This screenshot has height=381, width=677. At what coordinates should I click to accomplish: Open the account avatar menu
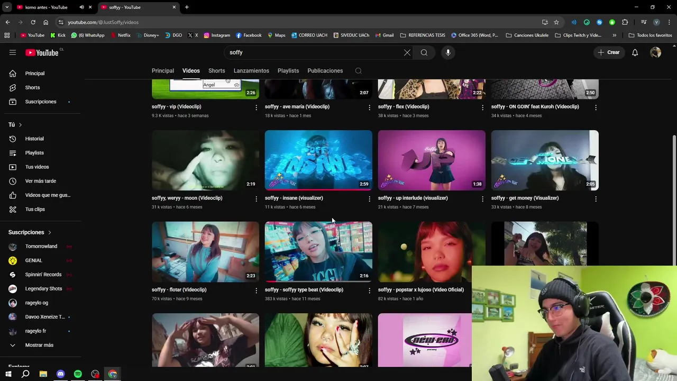click(x=656, y=52)
